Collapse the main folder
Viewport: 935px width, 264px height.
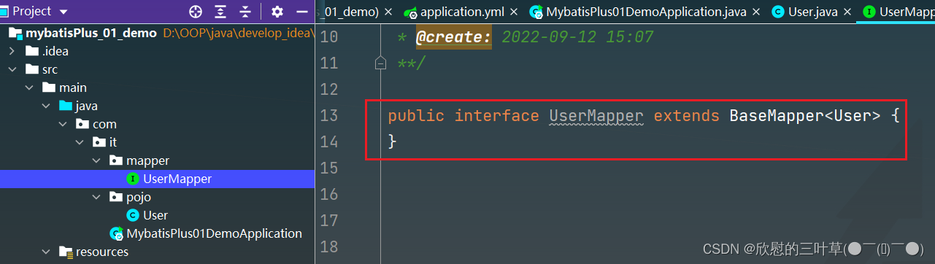(29, 88)
